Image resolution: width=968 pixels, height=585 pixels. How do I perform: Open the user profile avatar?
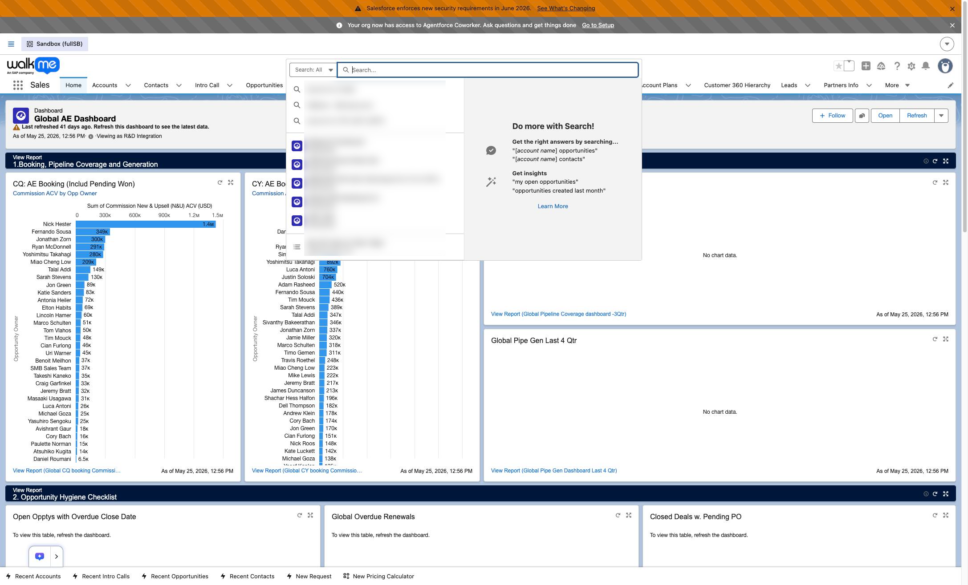point(945,66)
